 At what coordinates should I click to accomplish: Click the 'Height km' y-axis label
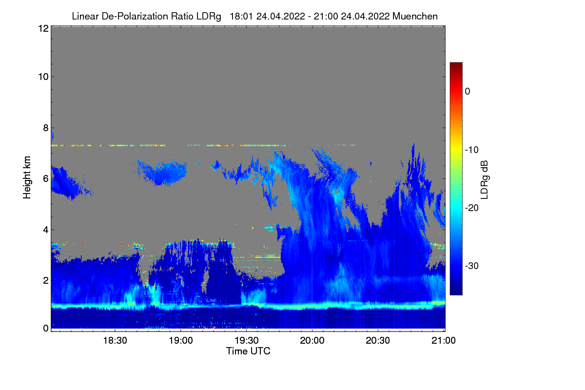coord(27,178)
